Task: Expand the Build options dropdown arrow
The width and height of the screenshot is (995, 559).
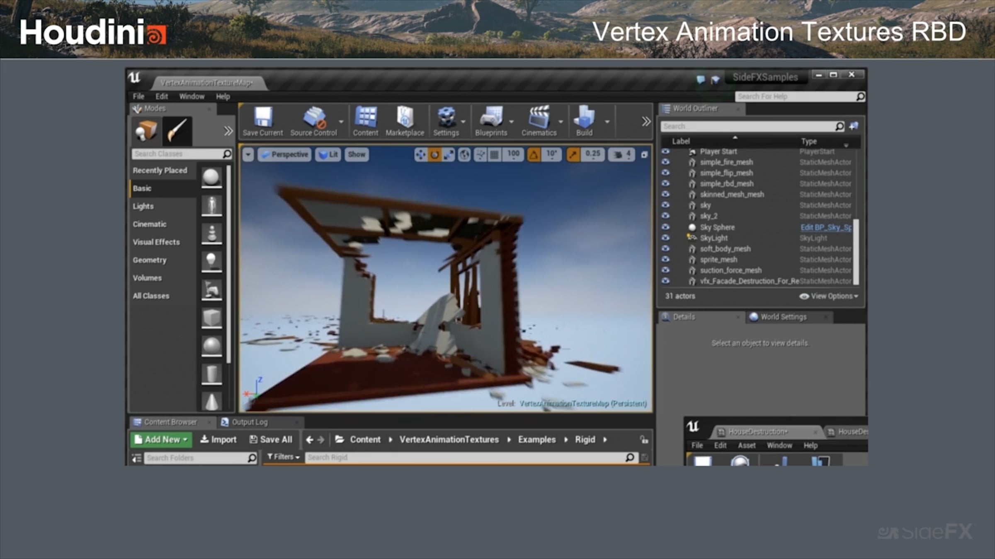Action: click(607, 122)
